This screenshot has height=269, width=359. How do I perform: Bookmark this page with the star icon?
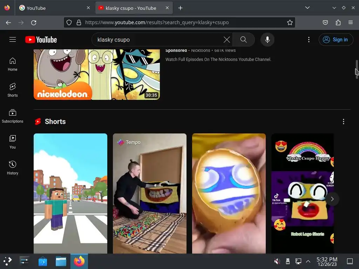(290, 22)
